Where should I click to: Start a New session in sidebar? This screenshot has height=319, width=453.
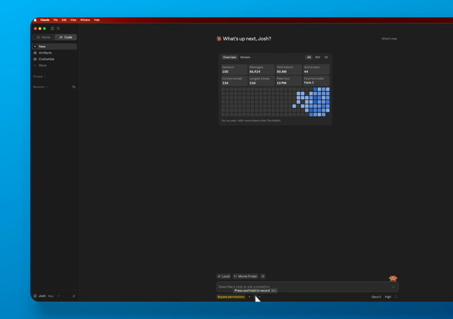tap(54, 46)
